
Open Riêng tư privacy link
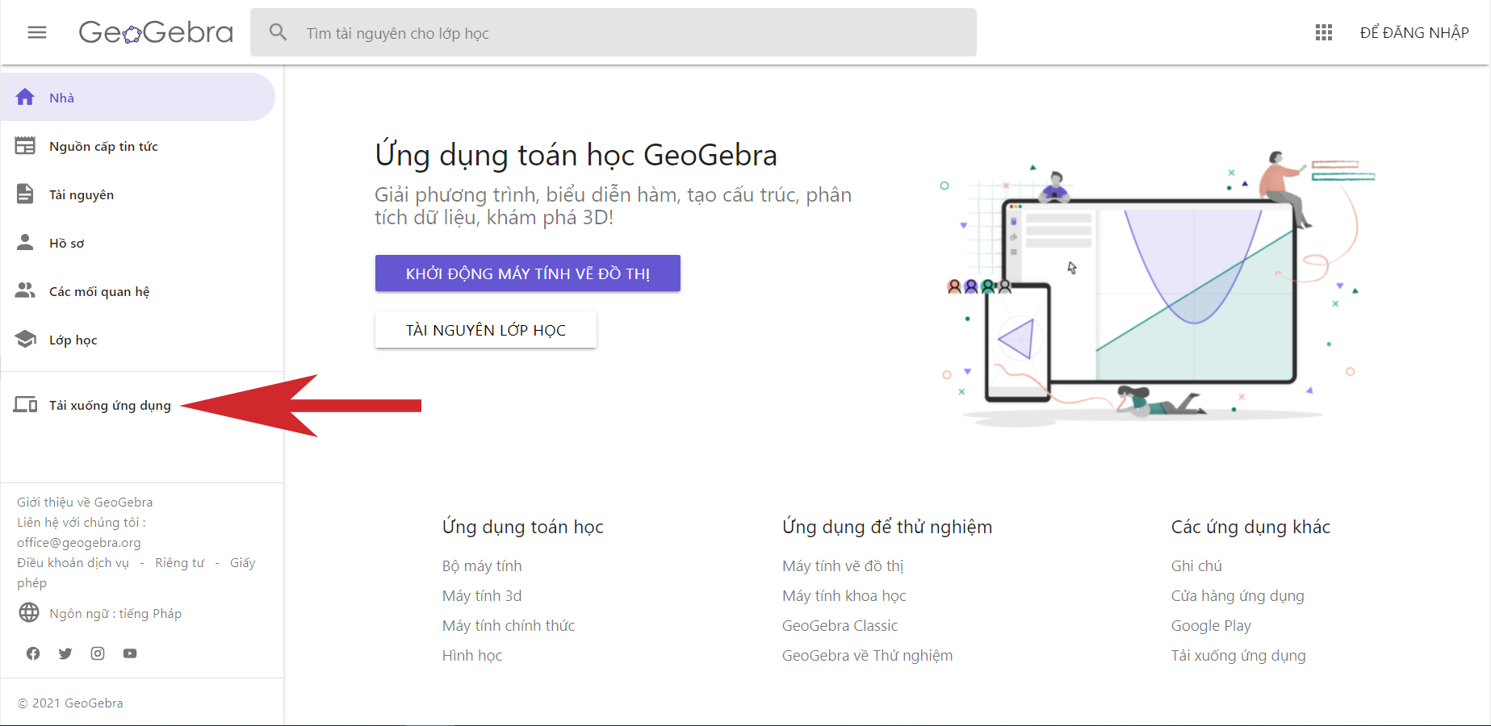(x=179, y=562)
